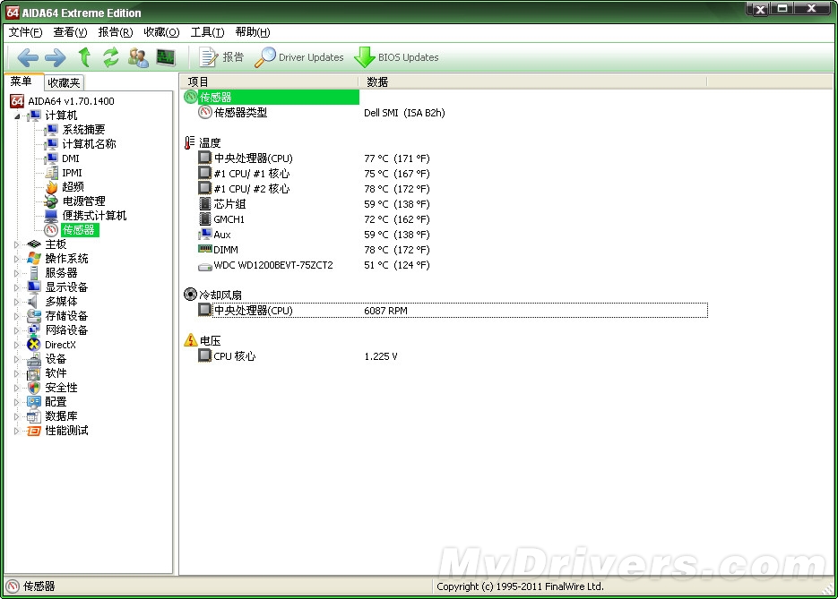Switch to the 菜单 tab
The width and height of the screenshot is (838, 599).
(22, 81)
